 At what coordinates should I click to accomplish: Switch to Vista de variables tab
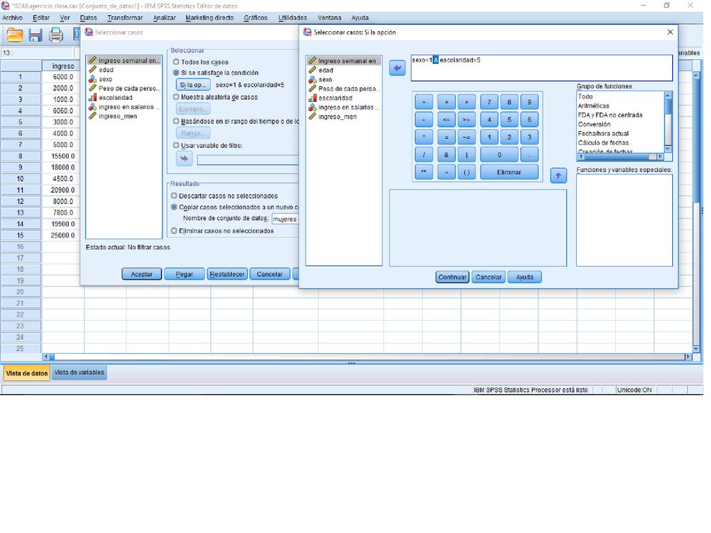79,373
